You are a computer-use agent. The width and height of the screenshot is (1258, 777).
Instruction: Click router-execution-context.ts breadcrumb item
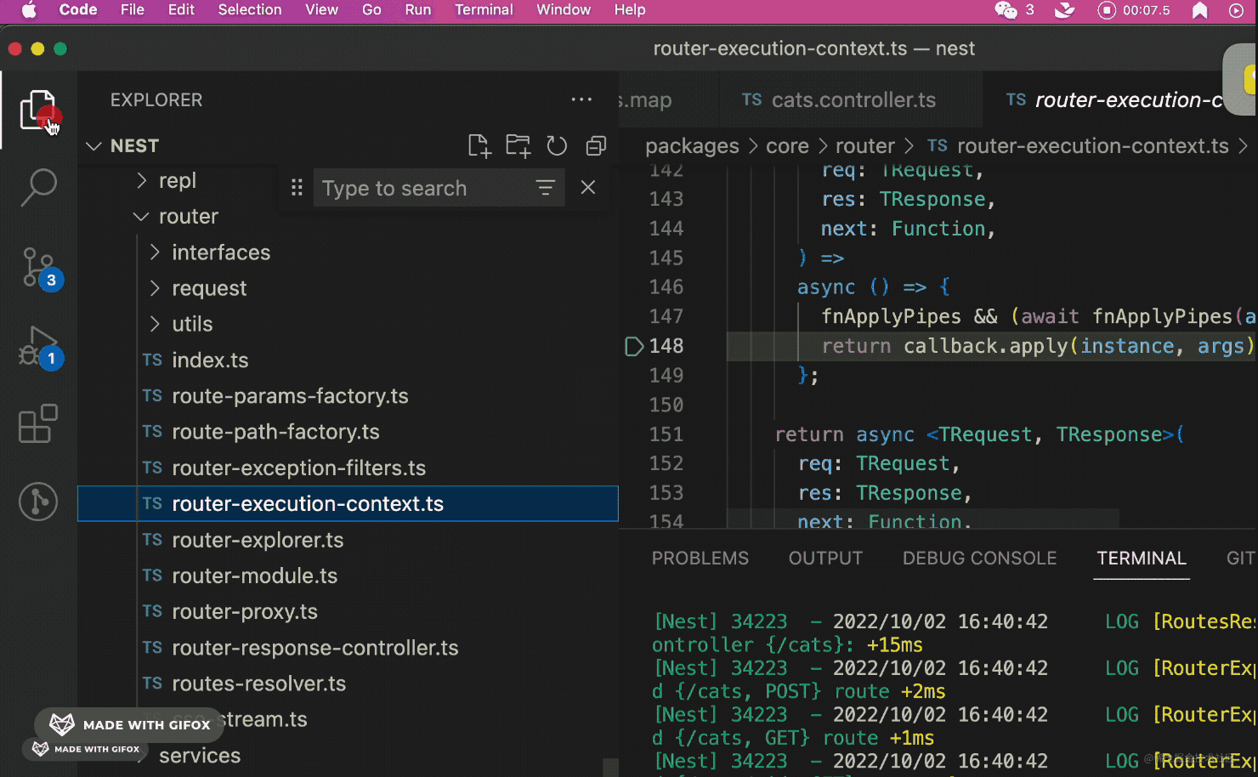[1092, 146]
